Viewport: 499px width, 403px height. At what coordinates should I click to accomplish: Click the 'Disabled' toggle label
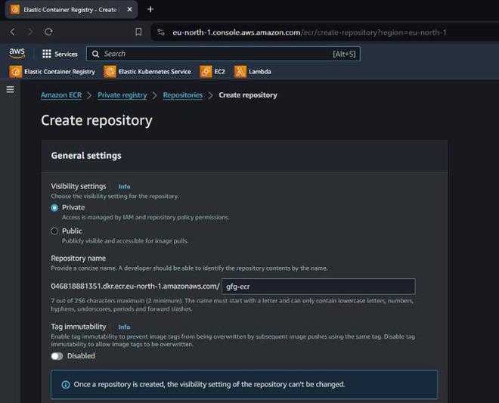pos(81,356)
